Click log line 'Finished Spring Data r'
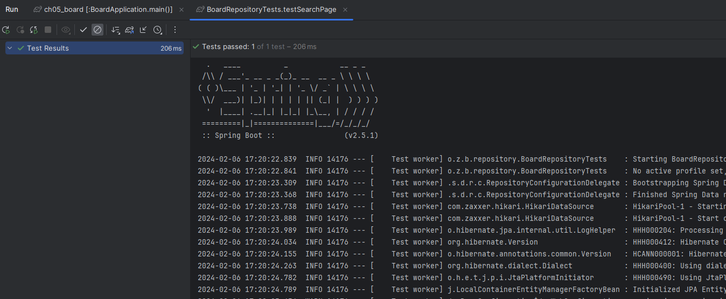The image size is (726, 299). [x=462, y=194]
